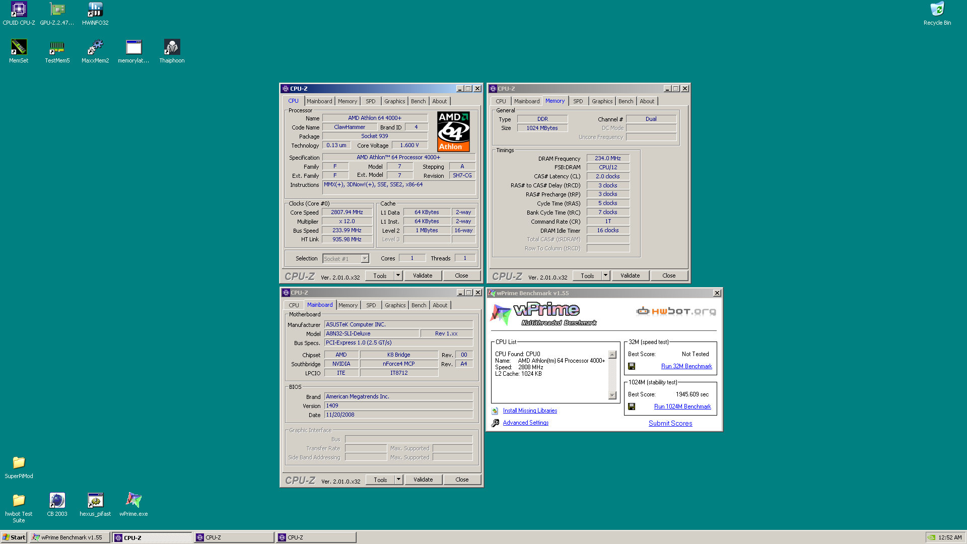The width and height of the screenshot is (967, 544).
Task: Close the wPrime Benchmark window
Action: (x=717, y=293)
